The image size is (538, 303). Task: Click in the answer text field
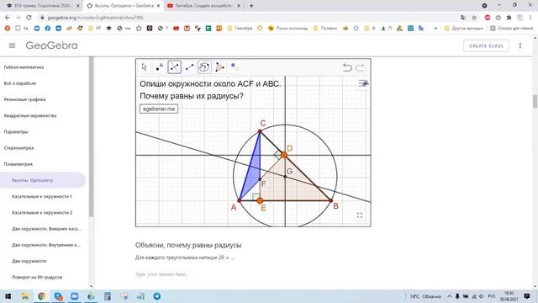(253, 274)
